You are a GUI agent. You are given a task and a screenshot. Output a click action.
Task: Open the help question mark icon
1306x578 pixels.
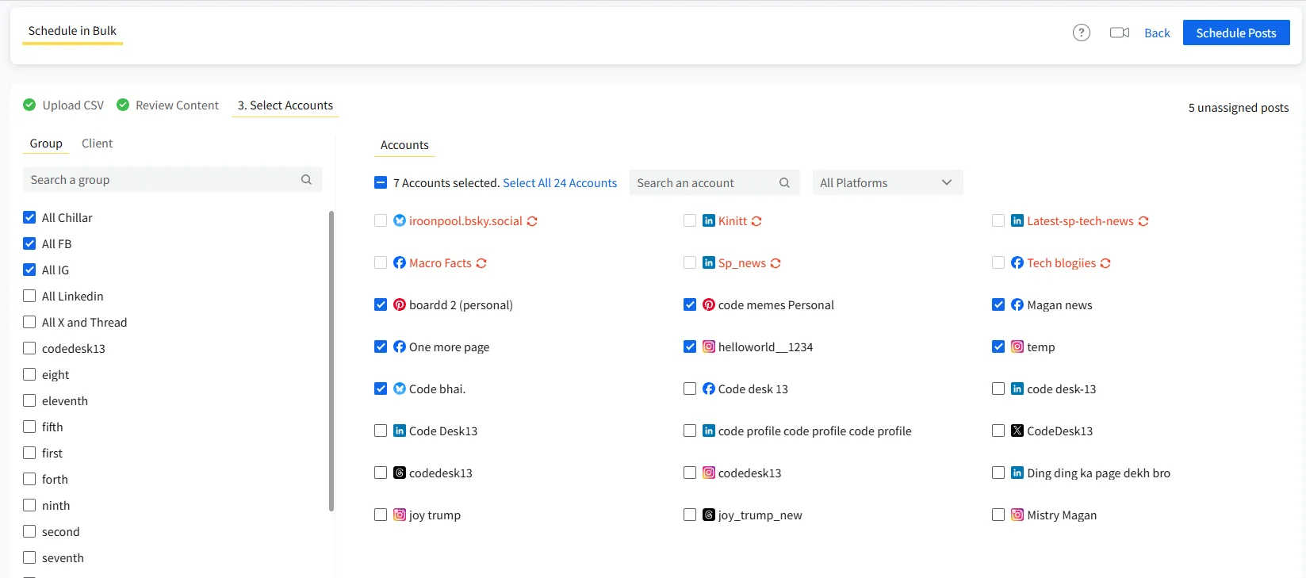(1082, 33)
